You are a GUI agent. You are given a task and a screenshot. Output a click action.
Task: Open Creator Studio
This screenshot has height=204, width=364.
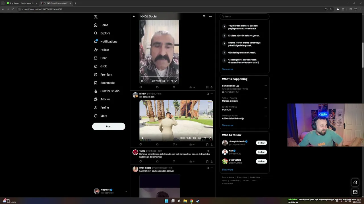(x=107, y=91)
